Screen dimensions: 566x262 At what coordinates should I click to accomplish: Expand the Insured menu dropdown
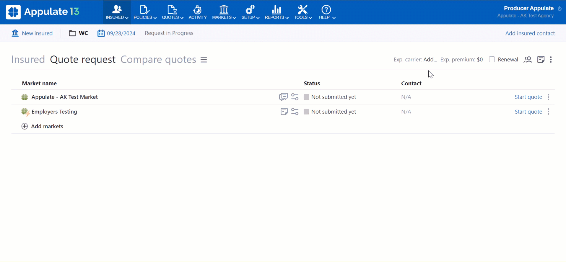[x=117, y=12]
